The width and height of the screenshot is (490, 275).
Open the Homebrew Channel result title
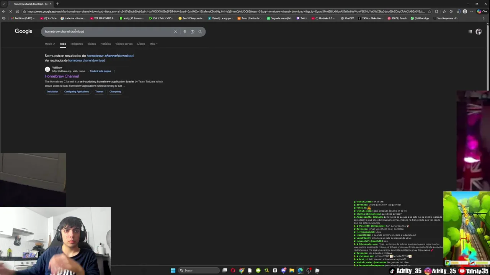62,76
